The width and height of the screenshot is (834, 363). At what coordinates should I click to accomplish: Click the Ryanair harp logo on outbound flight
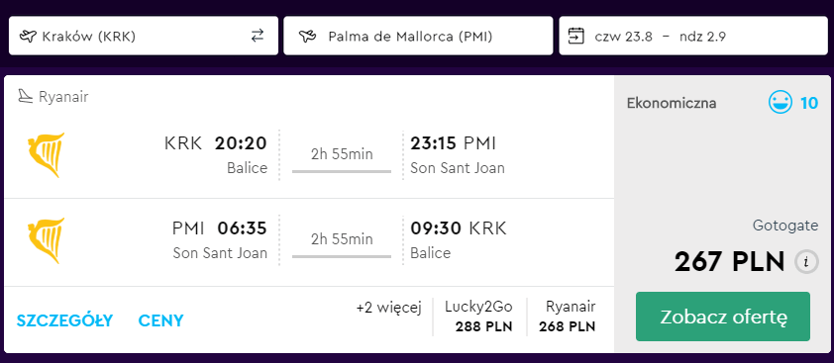click(x=47, y=154)
